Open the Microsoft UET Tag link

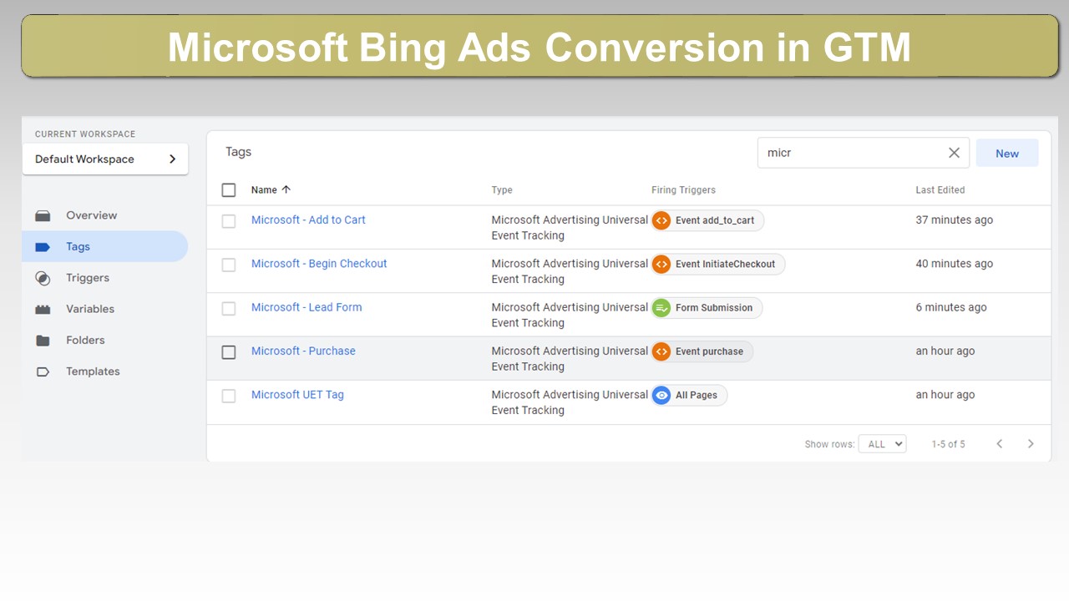pos(297,394)
